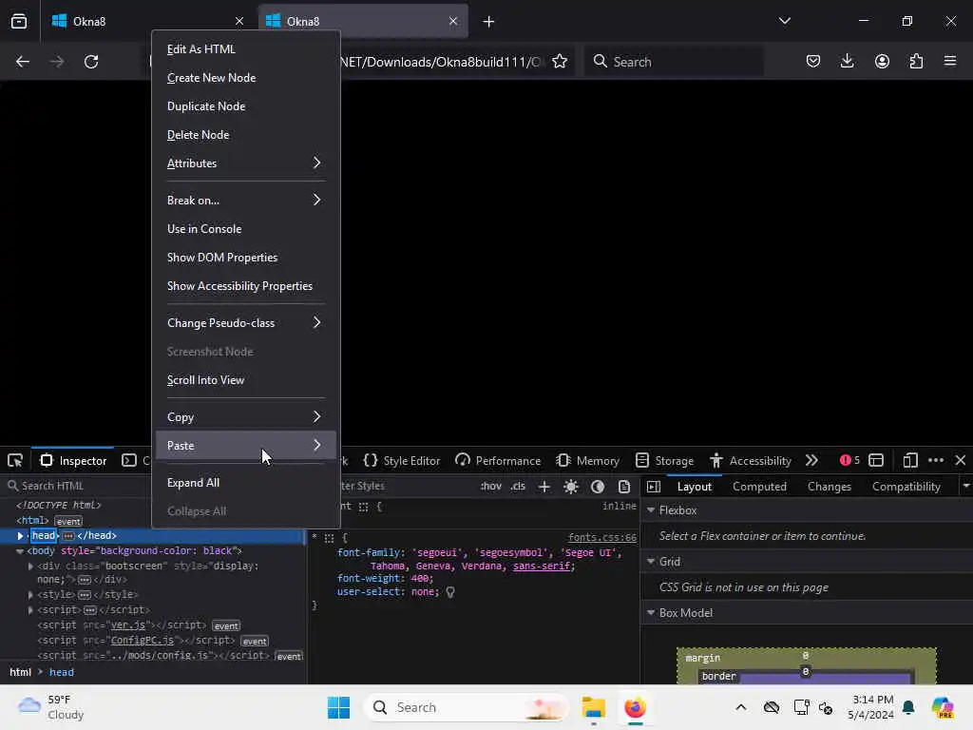Open Firefox downloads panel

(x=847, y=61)
